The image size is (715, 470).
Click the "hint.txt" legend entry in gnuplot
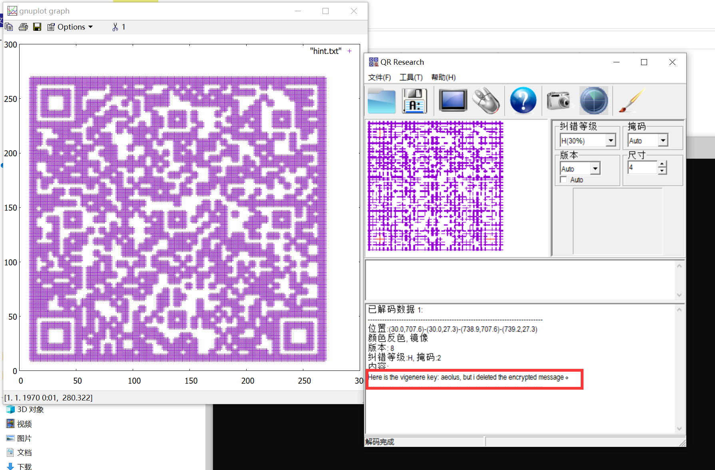(325, 51)
